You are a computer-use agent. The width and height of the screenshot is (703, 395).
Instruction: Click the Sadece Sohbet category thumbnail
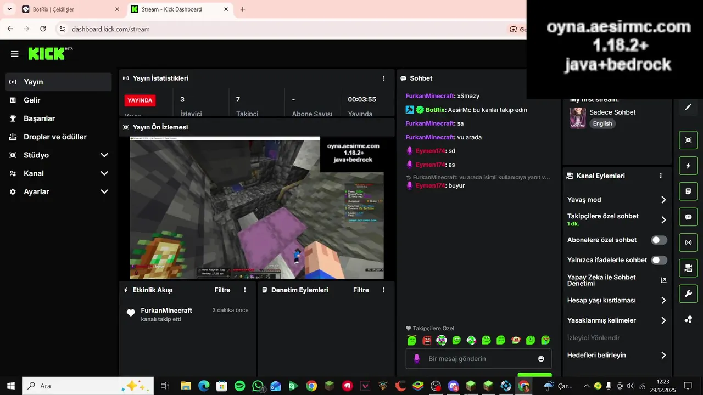click(x=578, y=117)
